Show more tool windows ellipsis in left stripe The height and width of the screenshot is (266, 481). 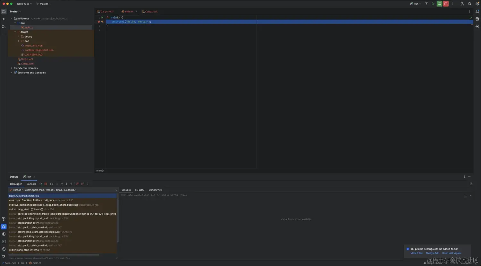tap(4, 34)
